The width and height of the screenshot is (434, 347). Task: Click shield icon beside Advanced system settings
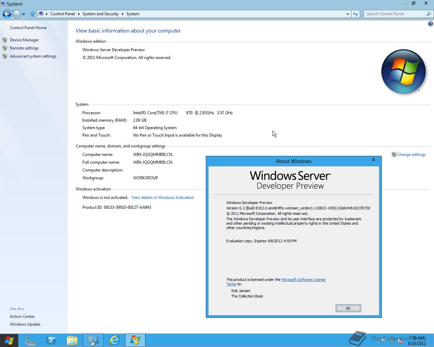5,56
